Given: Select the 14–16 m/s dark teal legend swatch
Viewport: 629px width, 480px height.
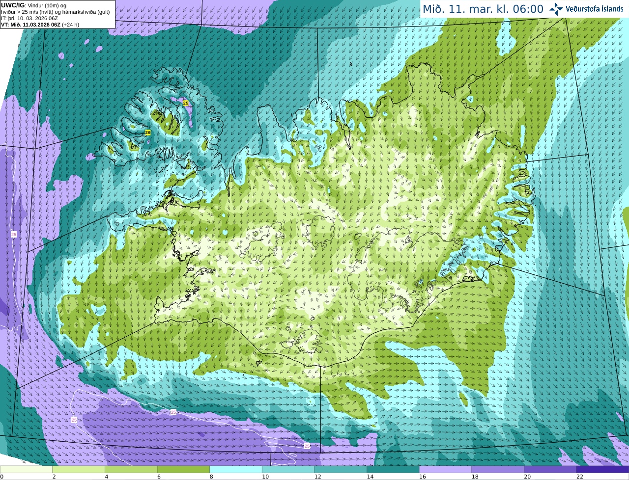Looking at the screenshot, I should (393, 469).
